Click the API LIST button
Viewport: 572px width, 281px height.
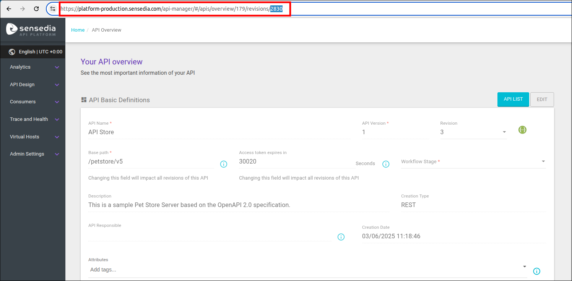513,99
